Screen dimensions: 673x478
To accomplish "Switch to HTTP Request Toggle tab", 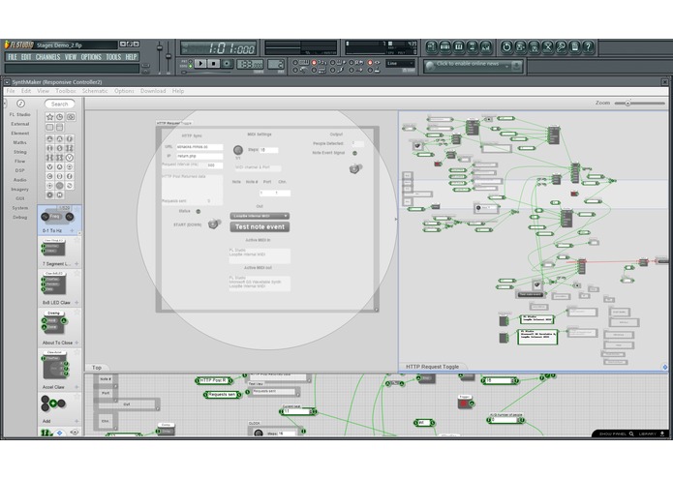I will (x=432, y=367).
